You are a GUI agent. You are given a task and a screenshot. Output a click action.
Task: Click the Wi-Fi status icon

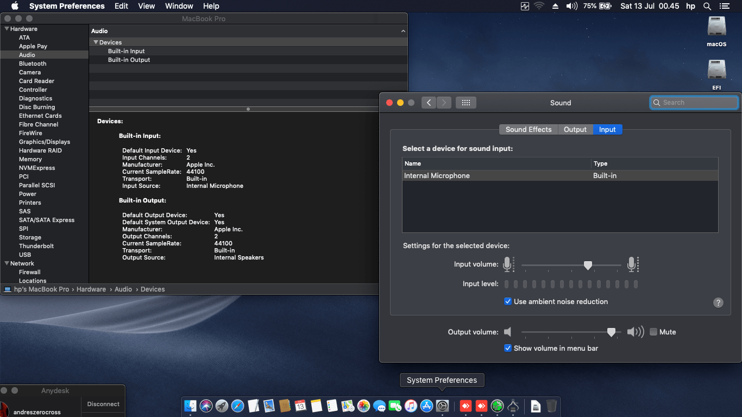539,6
